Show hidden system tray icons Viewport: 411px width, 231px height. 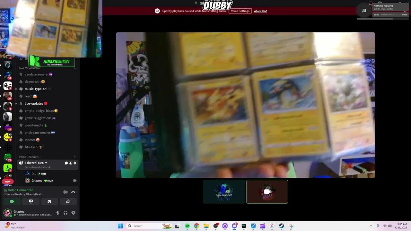coord(371,226)
